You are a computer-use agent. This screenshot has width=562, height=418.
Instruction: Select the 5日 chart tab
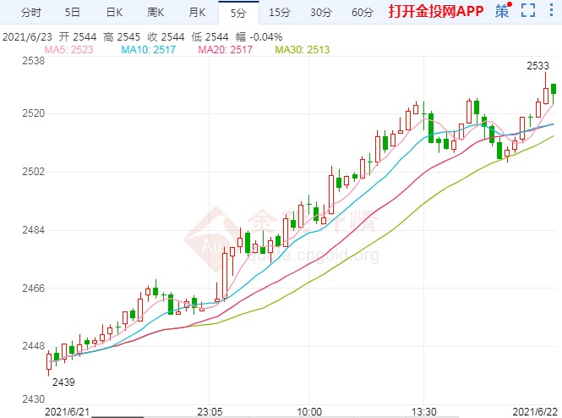pos(72,13)
